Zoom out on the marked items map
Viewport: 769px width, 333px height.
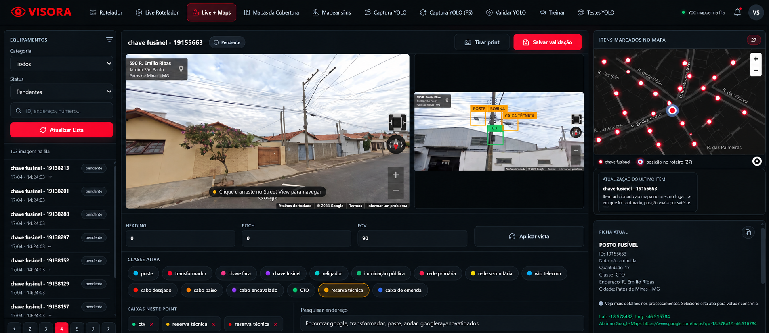(x=756, y=70)
